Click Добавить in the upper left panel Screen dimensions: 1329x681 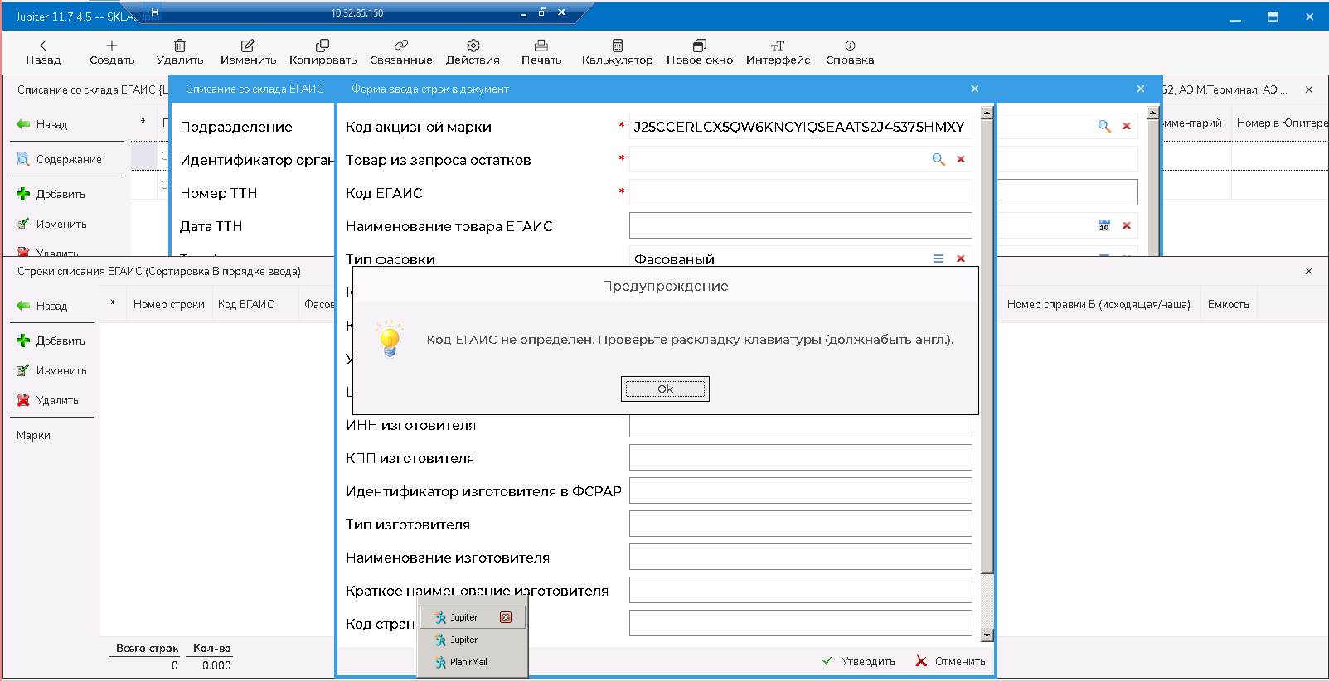coord(51,194)
